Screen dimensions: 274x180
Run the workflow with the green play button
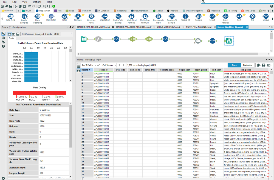pyautogui.click(x=54, y=6)
